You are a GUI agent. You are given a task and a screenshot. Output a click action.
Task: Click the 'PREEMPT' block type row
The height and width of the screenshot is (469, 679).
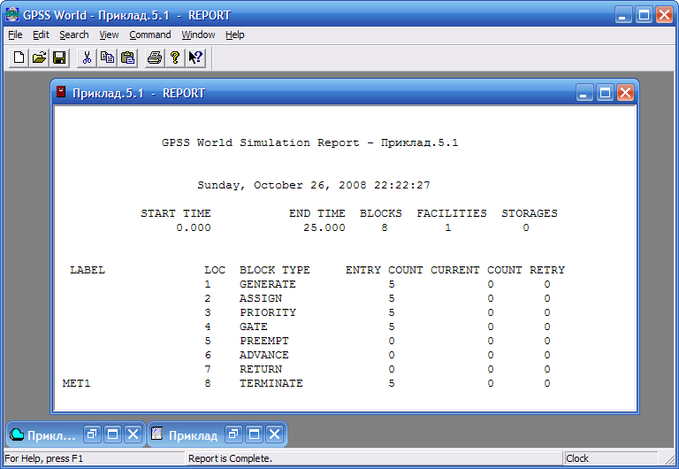click(263, 341)
